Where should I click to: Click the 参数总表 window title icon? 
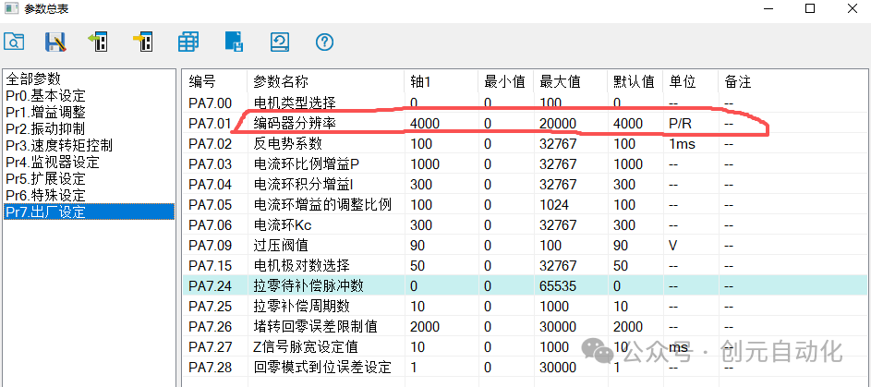11,8
